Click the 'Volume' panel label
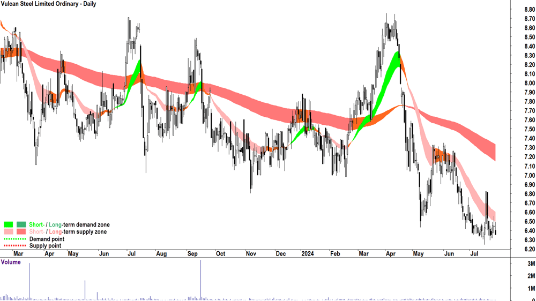The image size is (536, 301). 11,262
